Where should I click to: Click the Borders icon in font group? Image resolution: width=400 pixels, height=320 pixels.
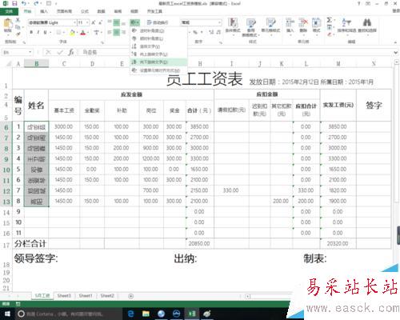(x=58, y=33)
